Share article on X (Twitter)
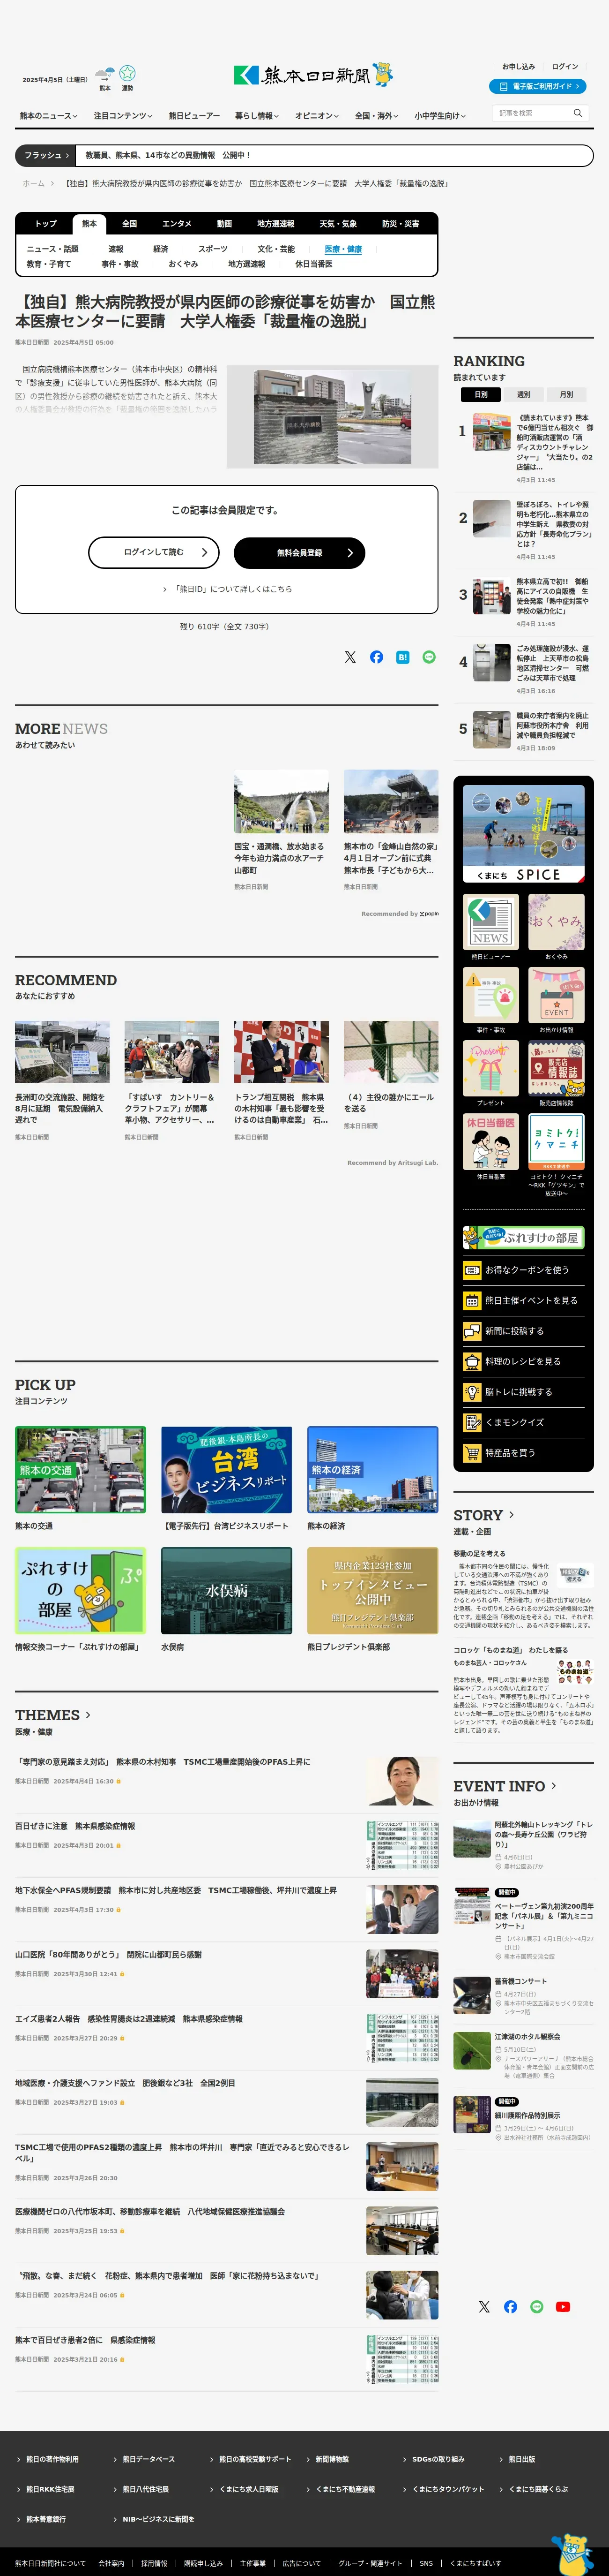The height and width of the screenshot is (2576, 609). click(350, 657)
